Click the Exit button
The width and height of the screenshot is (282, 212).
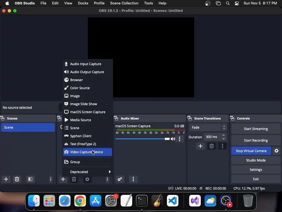coord(256,179)
